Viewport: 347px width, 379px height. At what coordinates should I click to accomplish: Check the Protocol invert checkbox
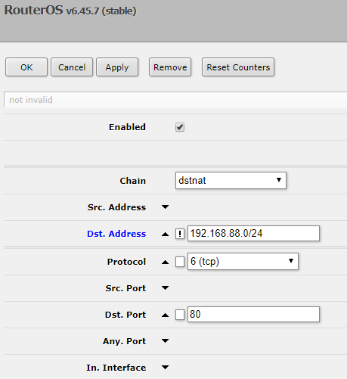180,262
